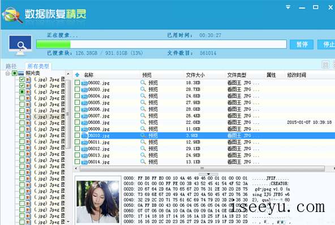
Task: Click 预览 link for 06009.jpg
Action: tap(153, 129)
